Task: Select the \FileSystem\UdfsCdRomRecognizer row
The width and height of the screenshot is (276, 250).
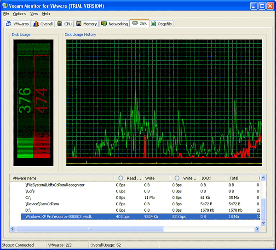Action: [x=135, y=185]
